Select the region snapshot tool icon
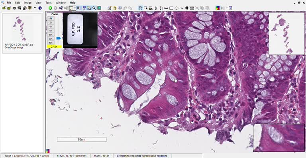 [151, 8]
